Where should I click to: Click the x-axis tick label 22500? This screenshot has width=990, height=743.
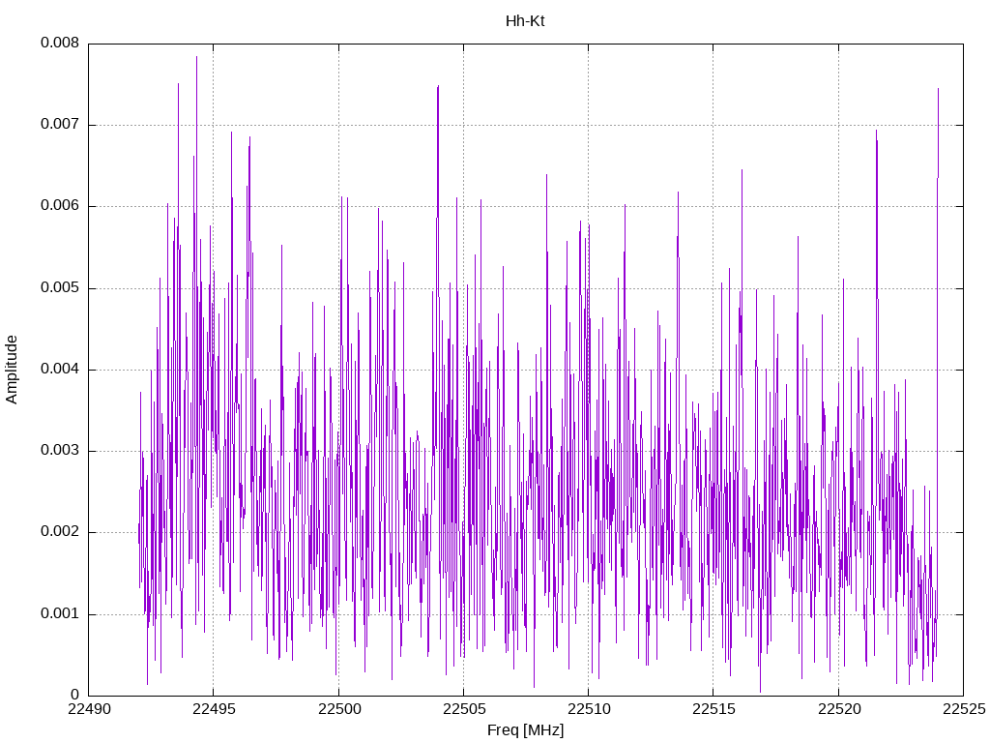click(x=339, y=709)
